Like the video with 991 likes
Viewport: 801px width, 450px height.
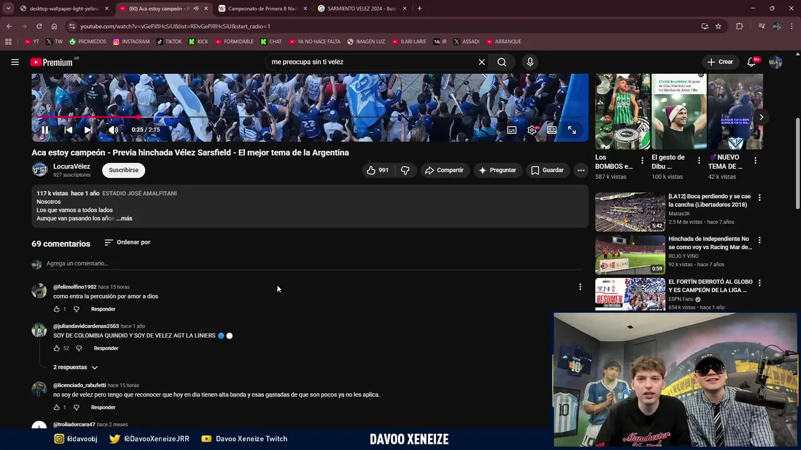[377, 170]
